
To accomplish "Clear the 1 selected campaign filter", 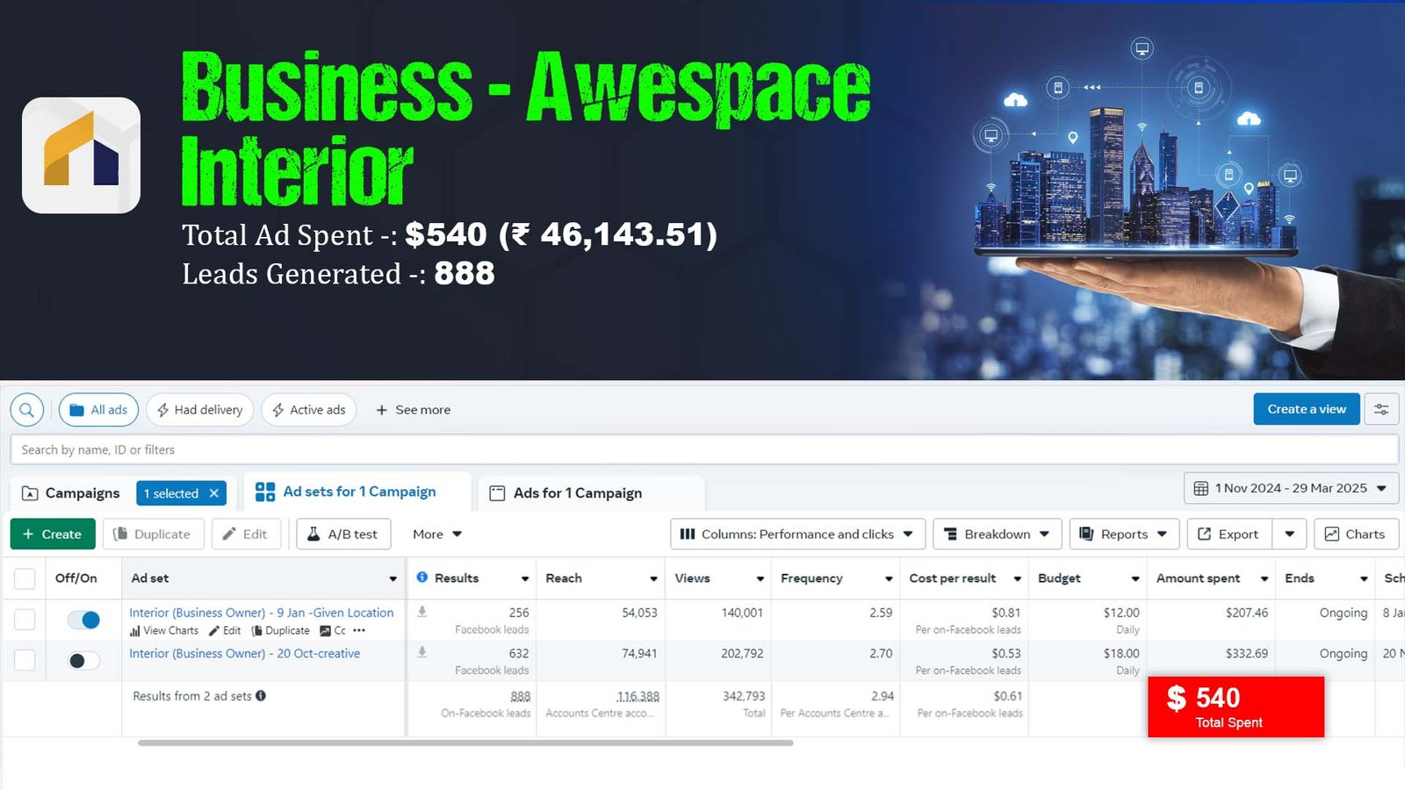I will coord(213,493).
